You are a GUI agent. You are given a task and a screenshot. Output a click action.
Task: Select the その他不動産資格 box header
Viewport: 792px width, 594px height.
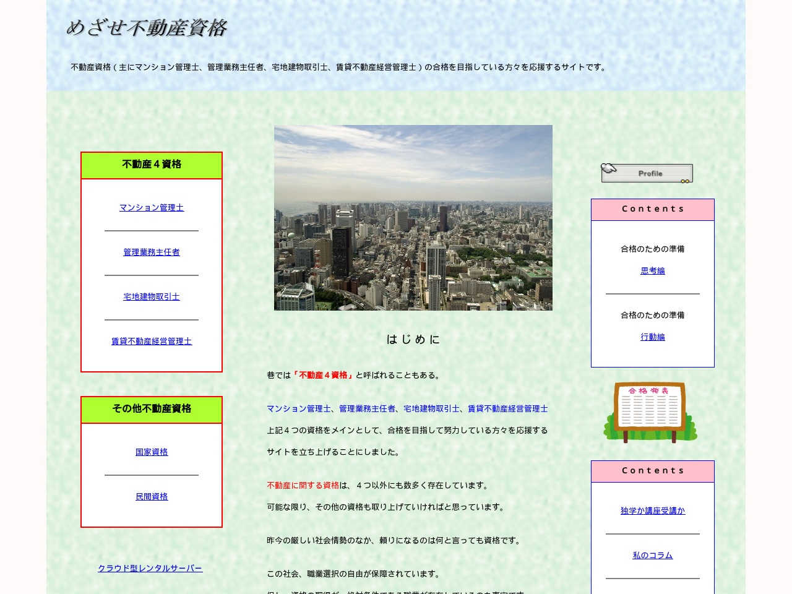[x=152, y=410]
